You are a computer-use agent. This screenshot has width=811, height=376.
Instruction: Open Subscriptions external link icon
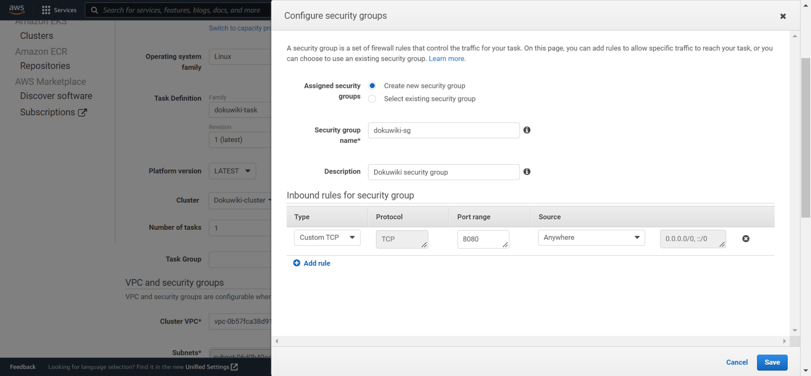click(83, 112)
